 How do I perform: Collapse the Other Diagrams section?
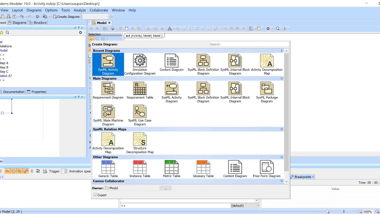click(282, 157)
